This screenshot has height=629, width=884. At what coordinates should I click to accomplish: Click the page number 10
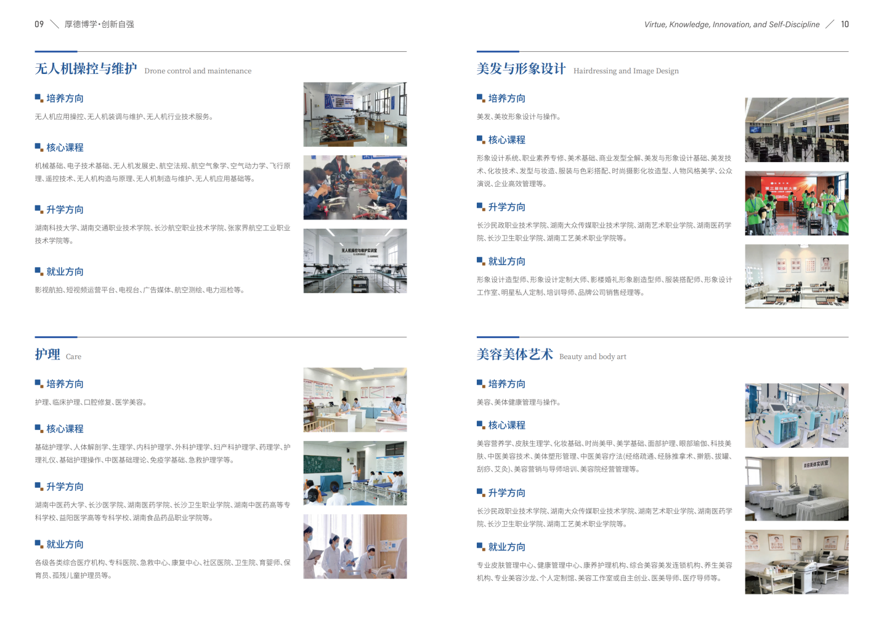tap(845, 24)
